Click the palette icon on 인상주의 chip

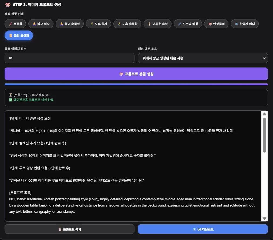click(x=210, y=24)
